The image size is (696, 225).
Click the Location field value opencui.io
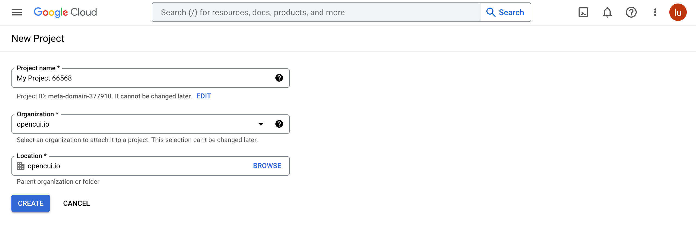[44, 166]
